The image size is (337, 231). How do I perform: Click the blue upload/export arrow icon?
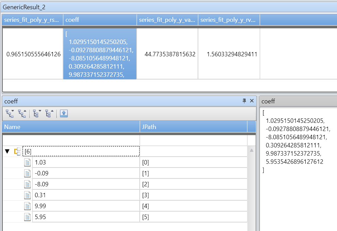pos(64,114)
